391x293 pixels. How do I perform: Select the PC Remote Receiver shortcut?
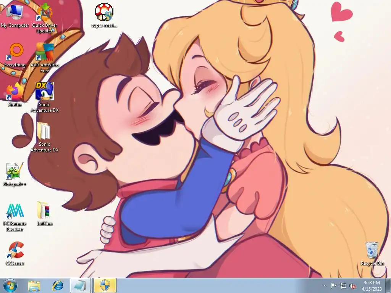click(x=15, y=217)
